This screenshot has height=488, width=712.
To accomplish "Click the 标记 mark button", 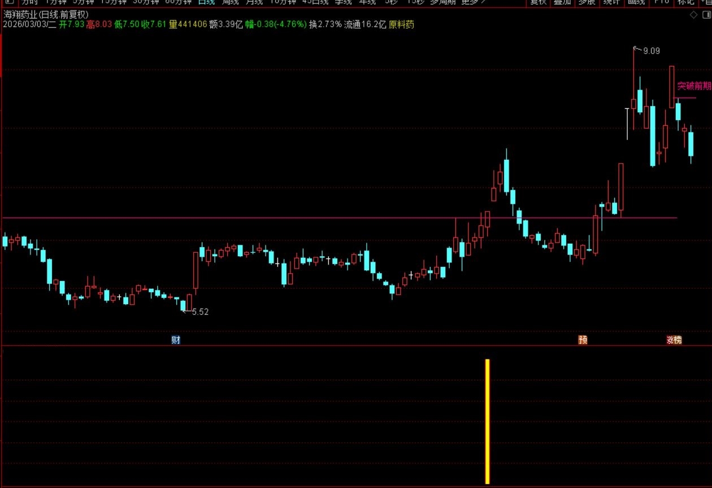I will tap(686, 2).
